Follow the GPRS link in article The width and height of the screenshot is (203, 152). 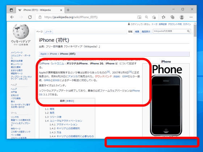pyautogui.click(x=47, y=80)
